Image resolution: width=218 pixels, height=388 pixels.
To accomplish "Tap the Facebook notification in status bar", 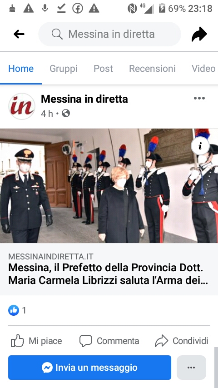I will pyautogui.click(x=78, y=9).
